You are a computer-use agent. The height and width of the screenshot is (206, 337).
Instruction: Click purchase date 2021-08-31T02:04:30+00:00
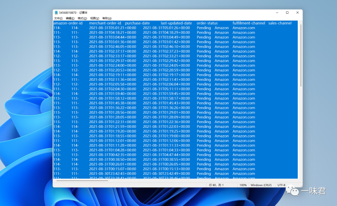click(113, 89)
